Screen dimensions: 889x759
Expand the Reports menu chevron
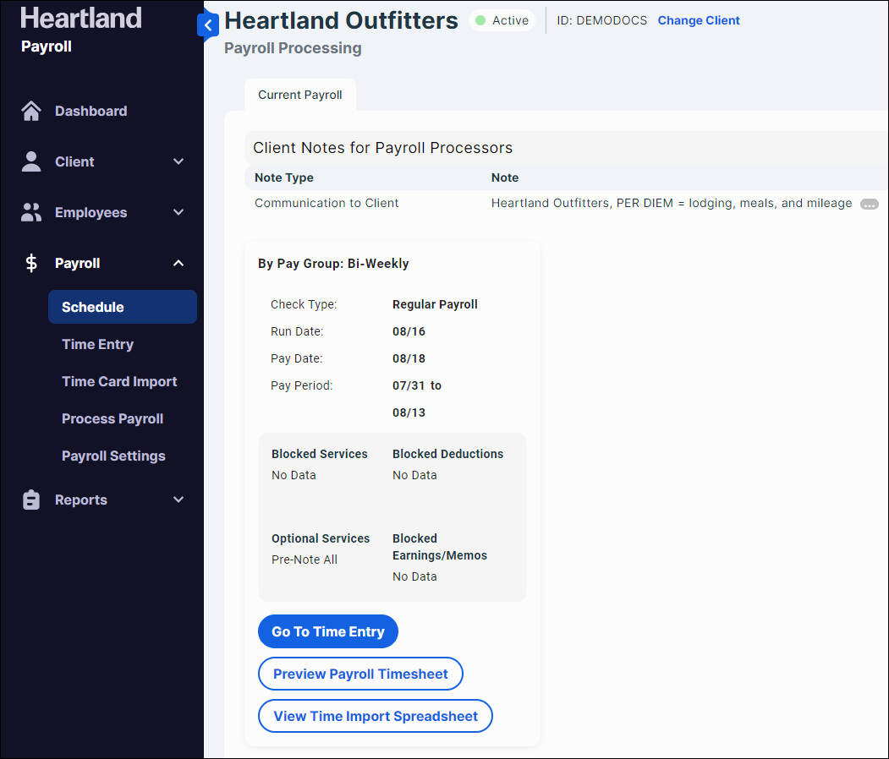click(x=178, y=500)
